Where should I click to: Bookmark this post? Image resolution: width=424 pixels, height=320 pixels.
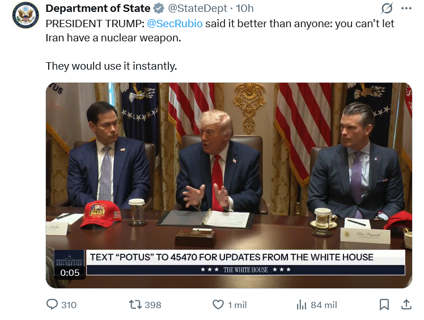[x=384, y=305]
